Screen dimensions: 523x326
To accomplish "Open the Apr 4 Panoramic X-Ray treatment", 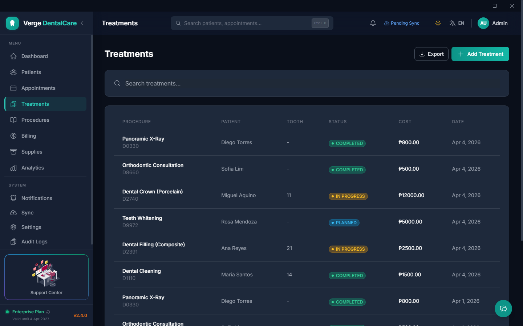I will pyautogui.click(x=307, y=142).
